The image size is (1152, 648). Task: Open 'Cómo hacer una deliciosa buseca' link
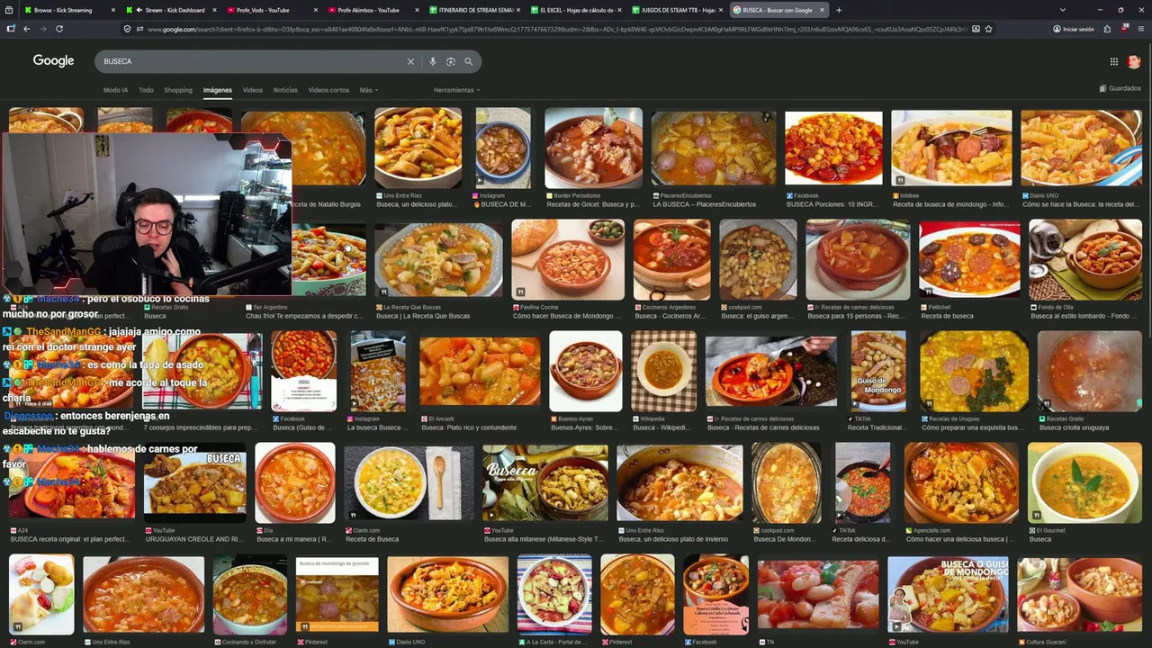coord(961,539)
